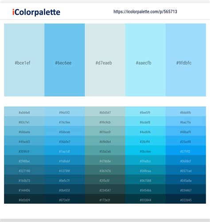Pick the #a0d4e8 shade cell

coord(24,112)
